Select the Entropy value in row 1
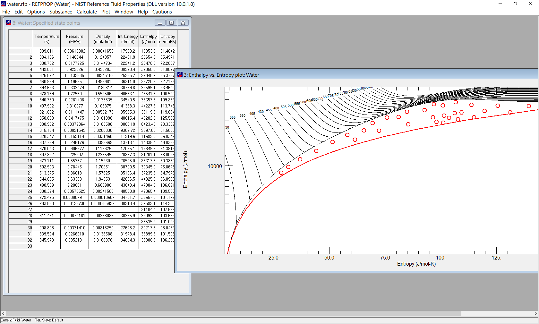The height and width of the screenshot is (324, 539). click(x=167, y=51)
